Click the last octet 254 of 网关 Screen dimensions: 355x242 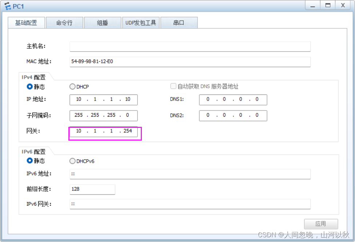(x=128, y=131)
